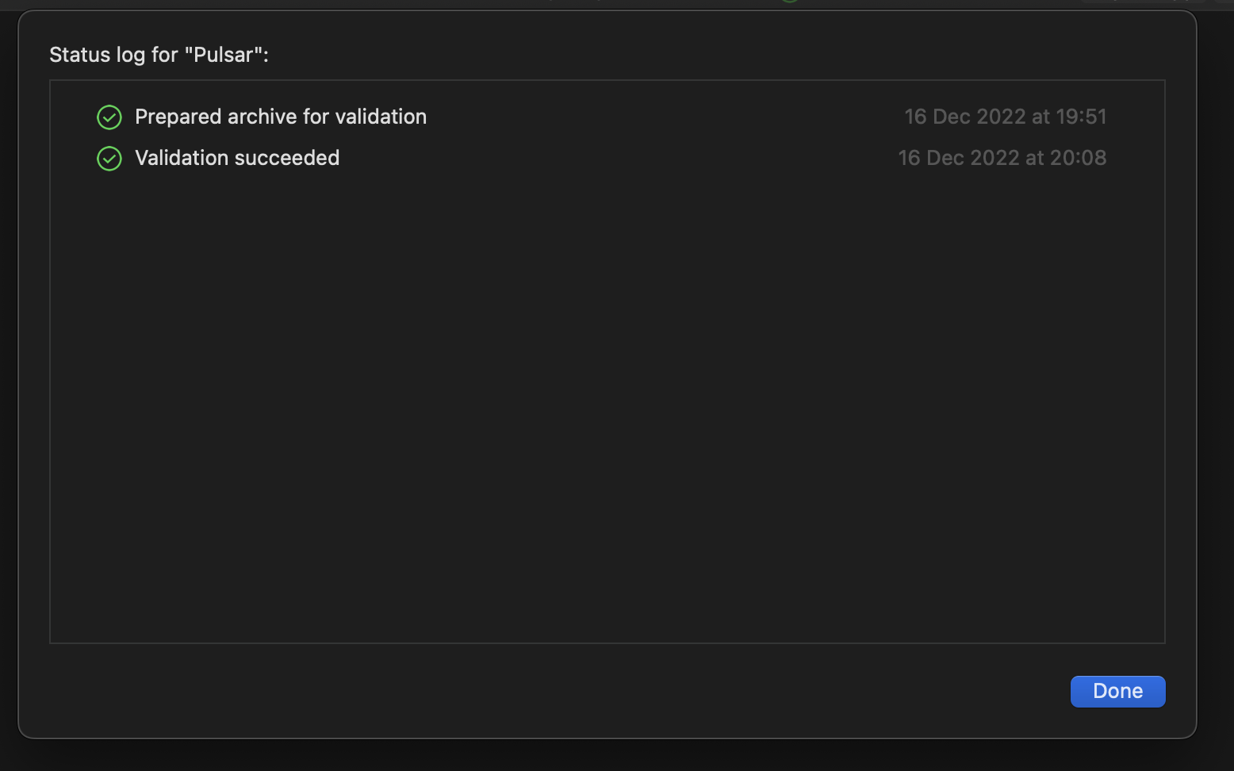Click the "Status log for" heading text
Viewport: 1234px width, 771px height.
click(113, 55)
